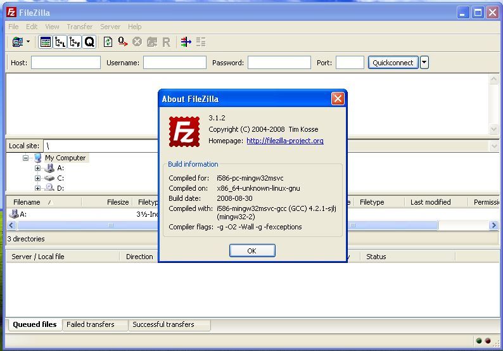Select the D: disc drive tree icon
The height and width of the screenshot is (351, 503).
[x=49, y=188]
